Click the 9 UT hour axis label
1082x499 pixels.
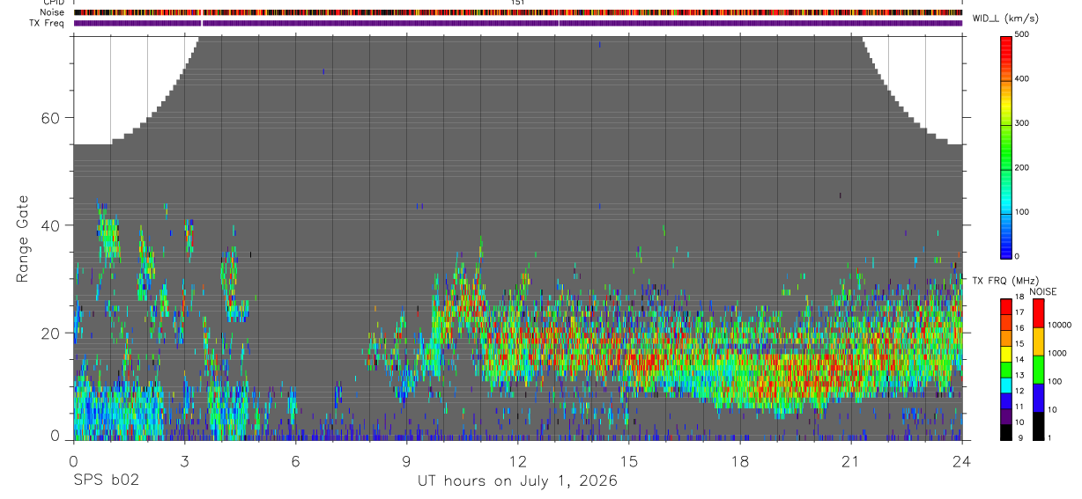pyautogui.click(x=406, y=459)
